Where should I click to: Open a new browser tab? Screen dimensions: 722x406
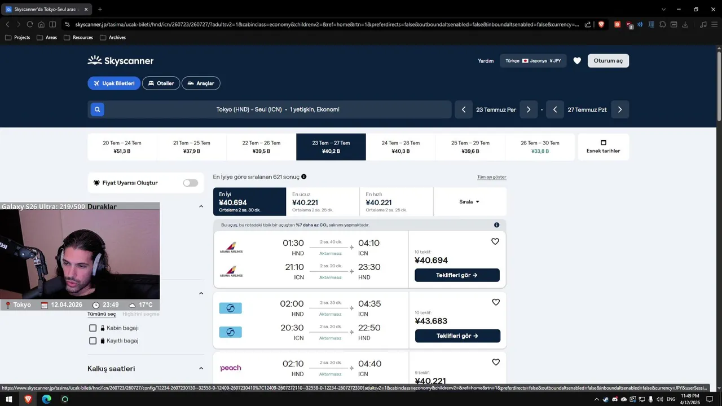(x=100, y=9)
